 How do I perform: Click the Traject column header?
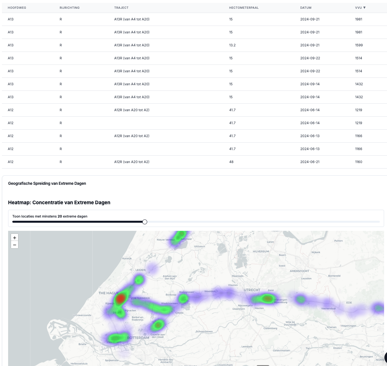tap(121, 8)
